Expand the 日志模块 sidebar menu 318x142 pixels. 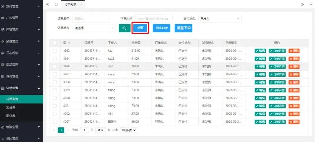click(21, 53)
